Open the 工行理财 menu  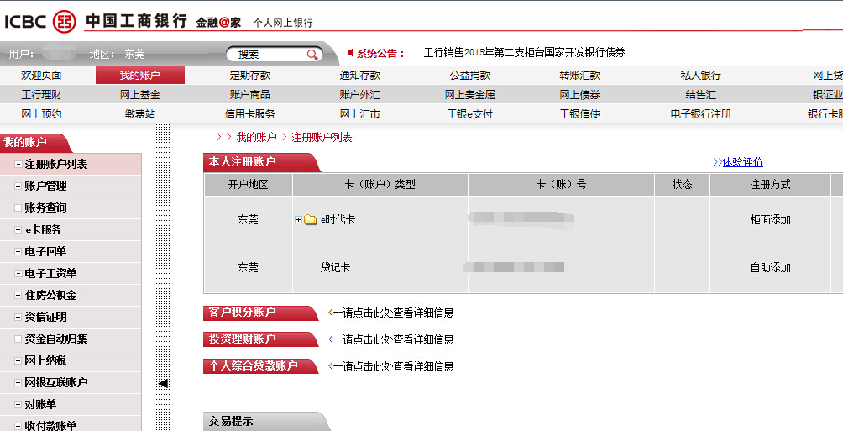41,95
